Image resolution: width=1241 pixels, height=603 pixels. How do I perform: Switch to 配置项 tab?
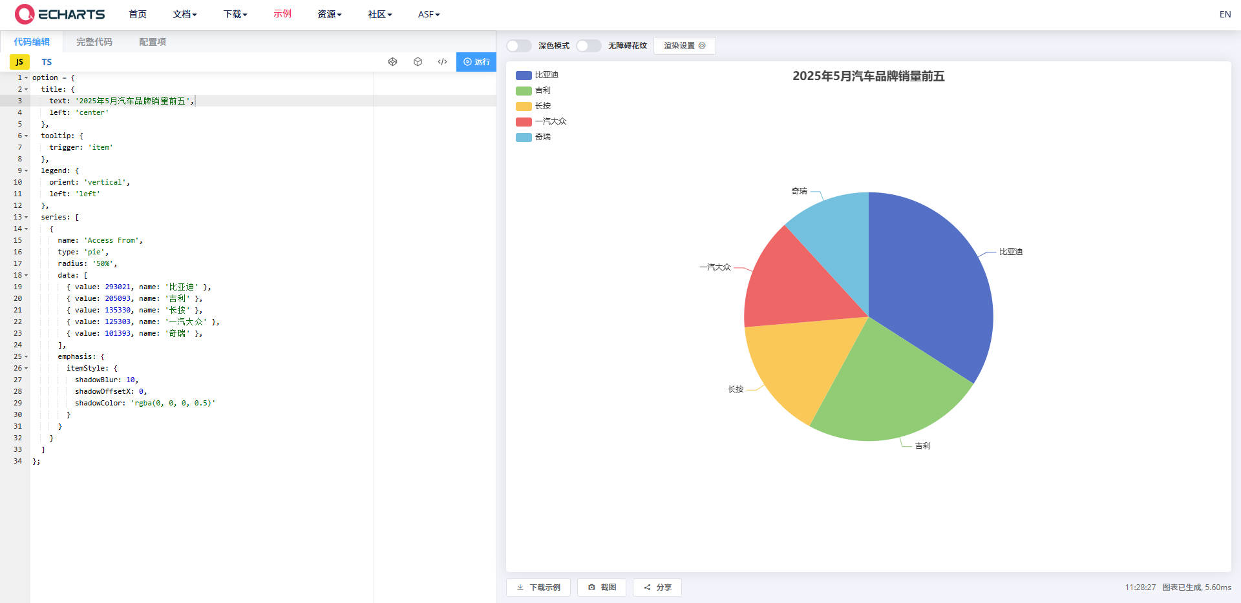153,42
